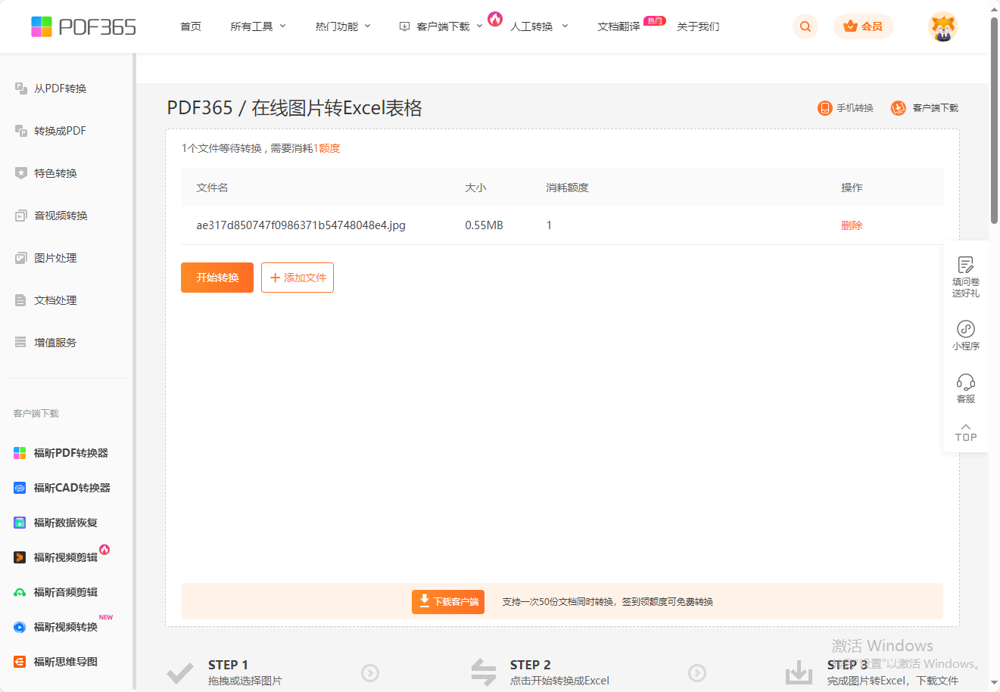Image resolution: width=1000 pixels, height=692 pixels.
Task: Click the 特色转换 star icon
Action: click(x=21, y=173)
